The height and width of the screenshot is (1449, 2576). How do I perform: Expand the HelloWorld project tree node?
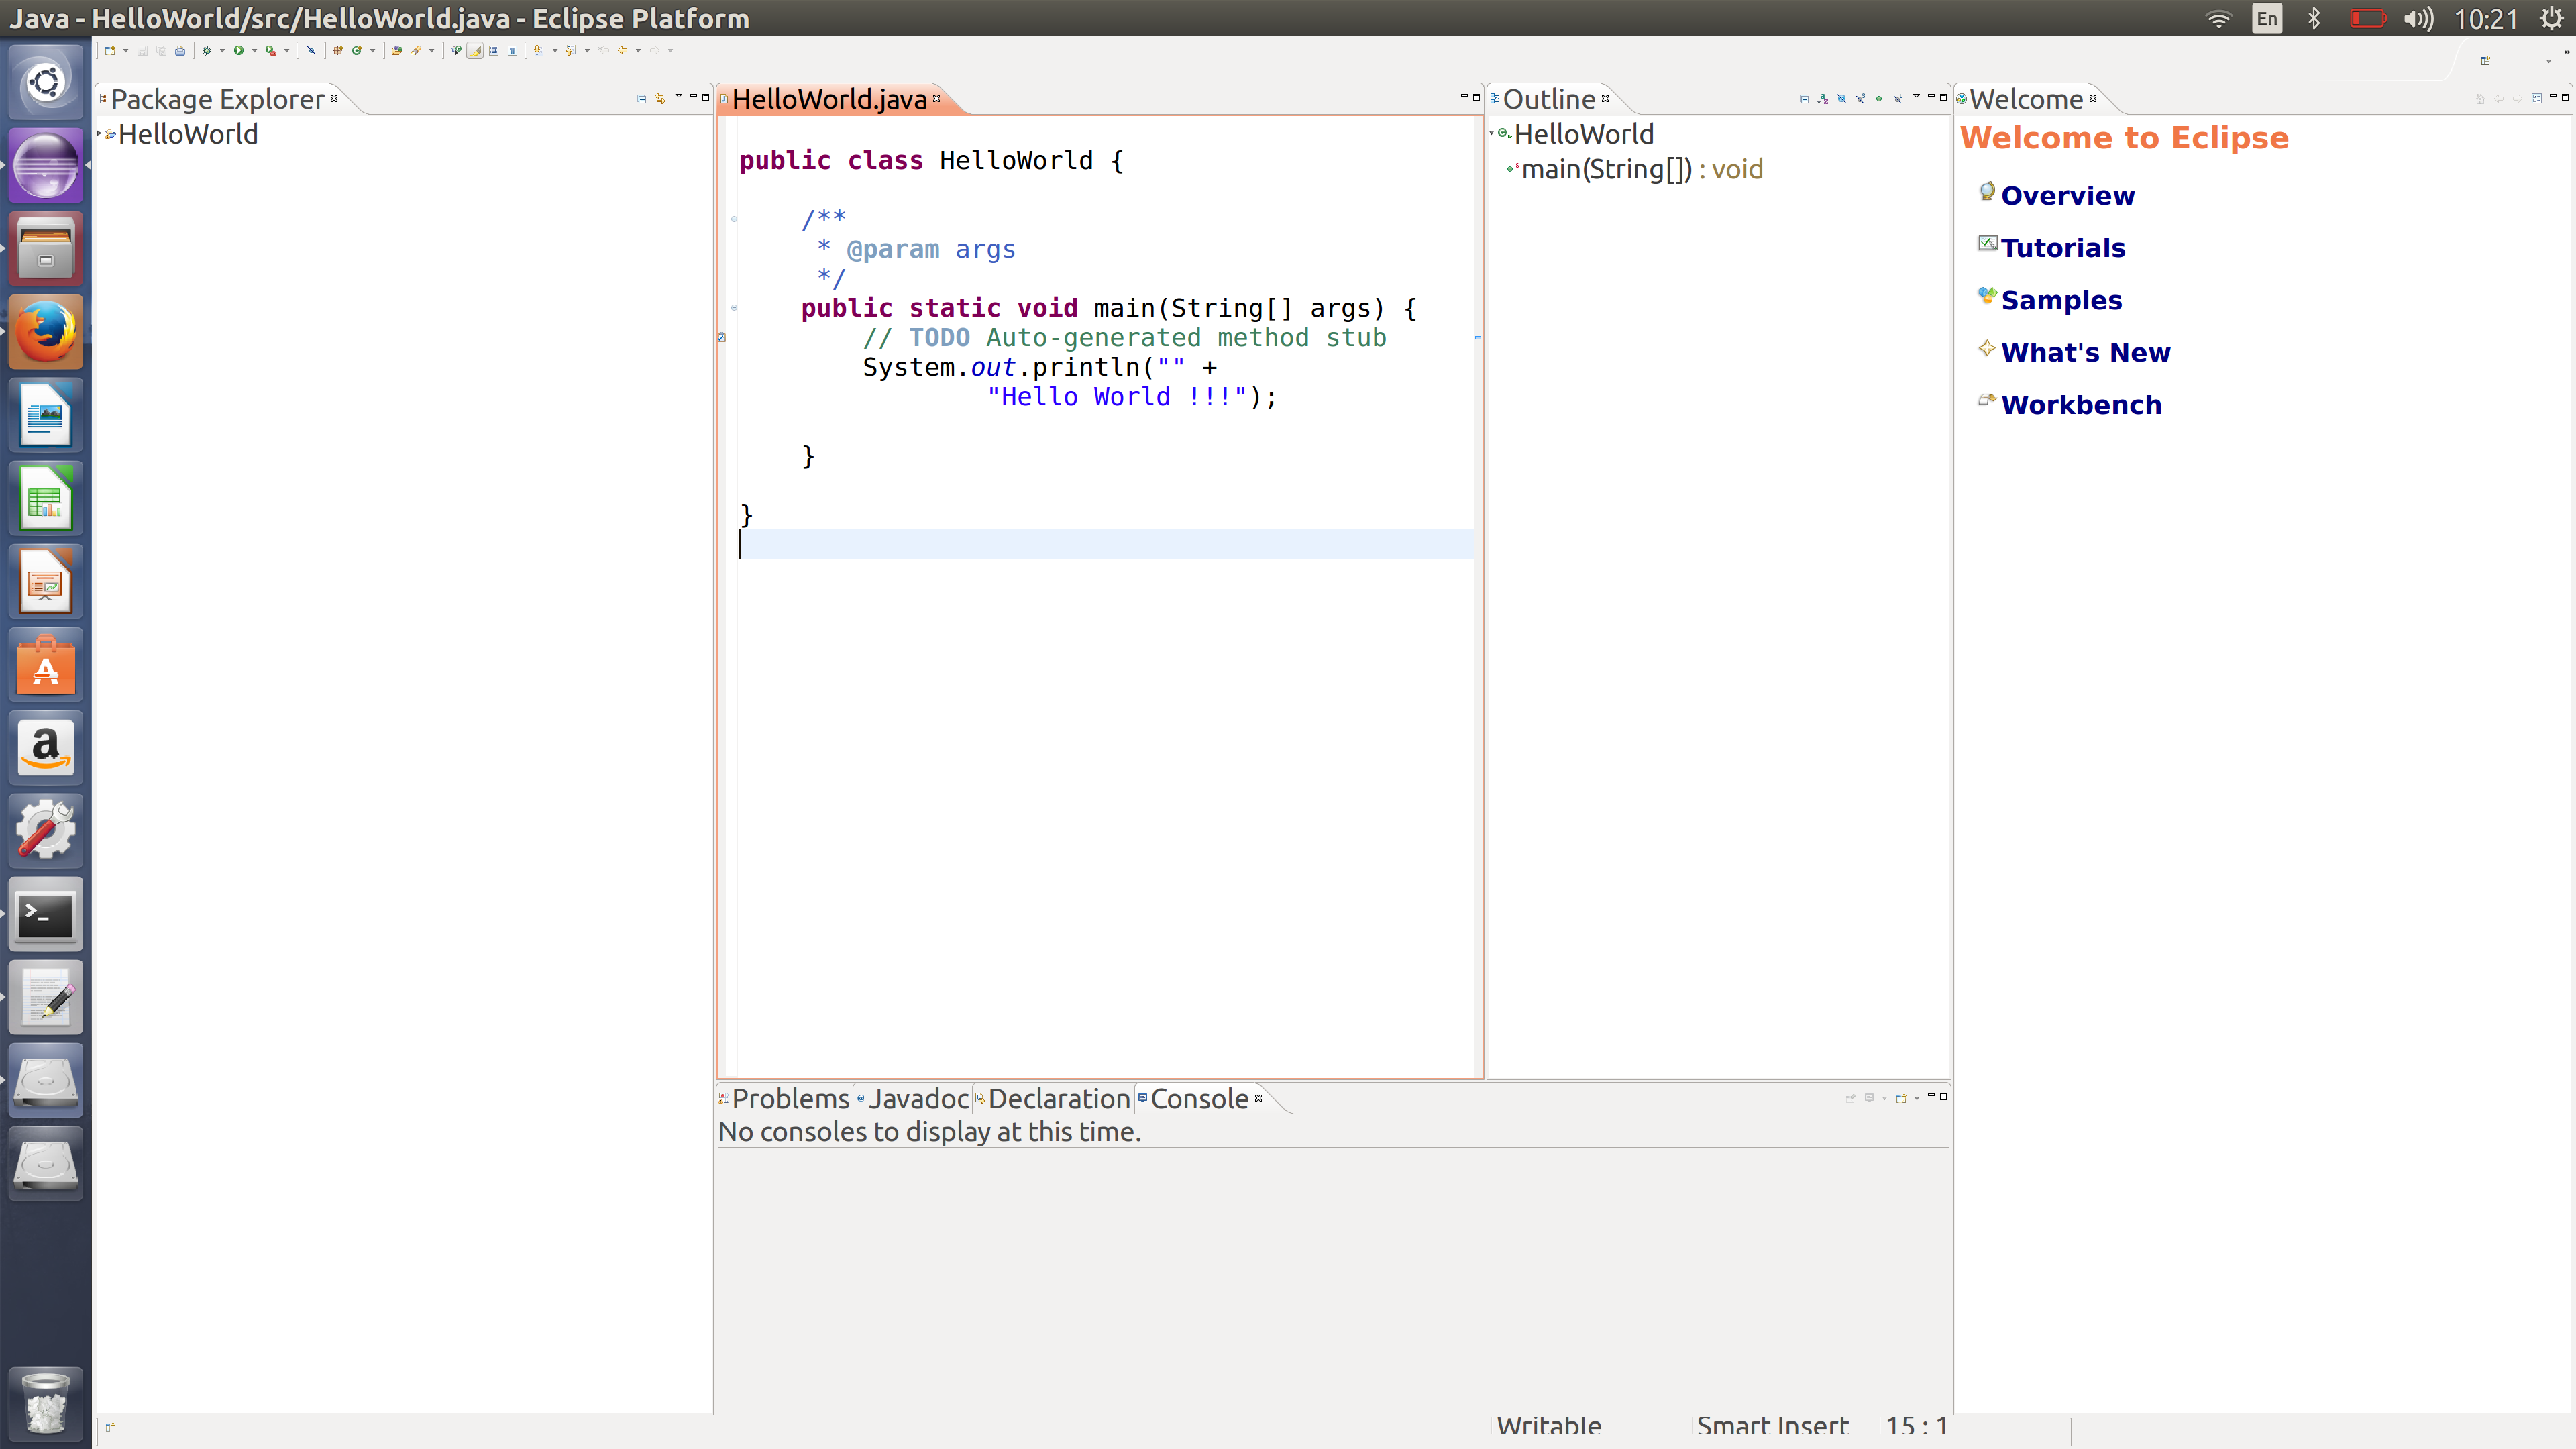(x=99, y=133)
